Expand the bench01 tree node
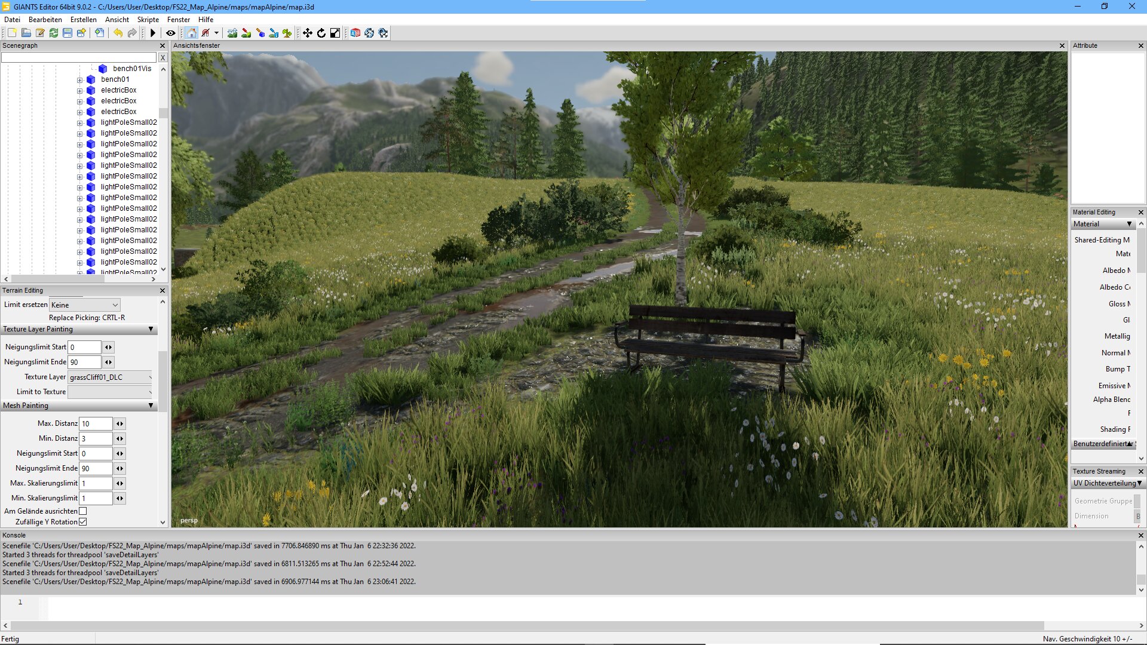Screen dimensions: 1147x645 pos(79,80)
